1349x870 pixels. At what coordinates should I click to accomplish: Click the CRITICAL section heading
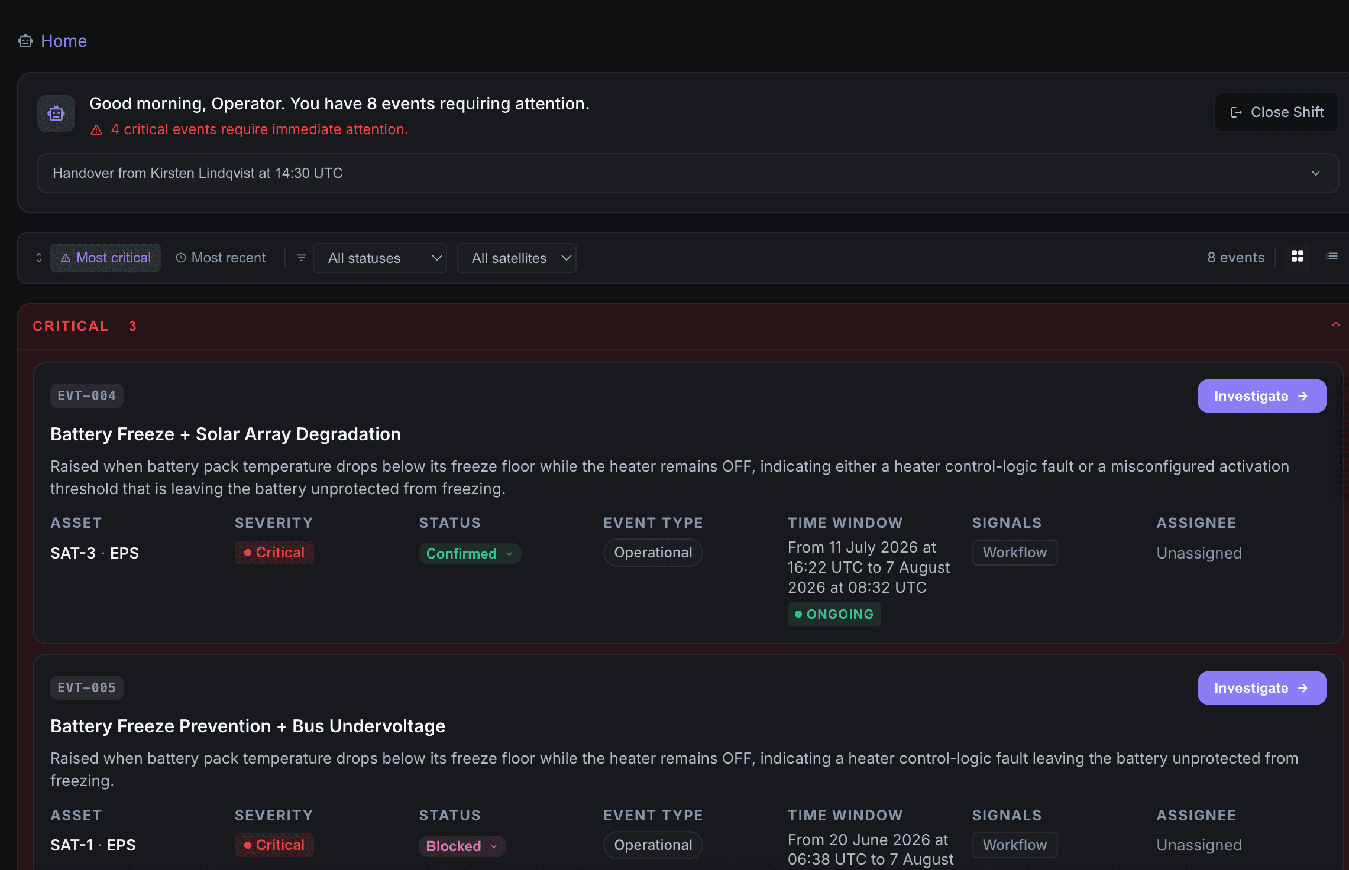[71, 326]
